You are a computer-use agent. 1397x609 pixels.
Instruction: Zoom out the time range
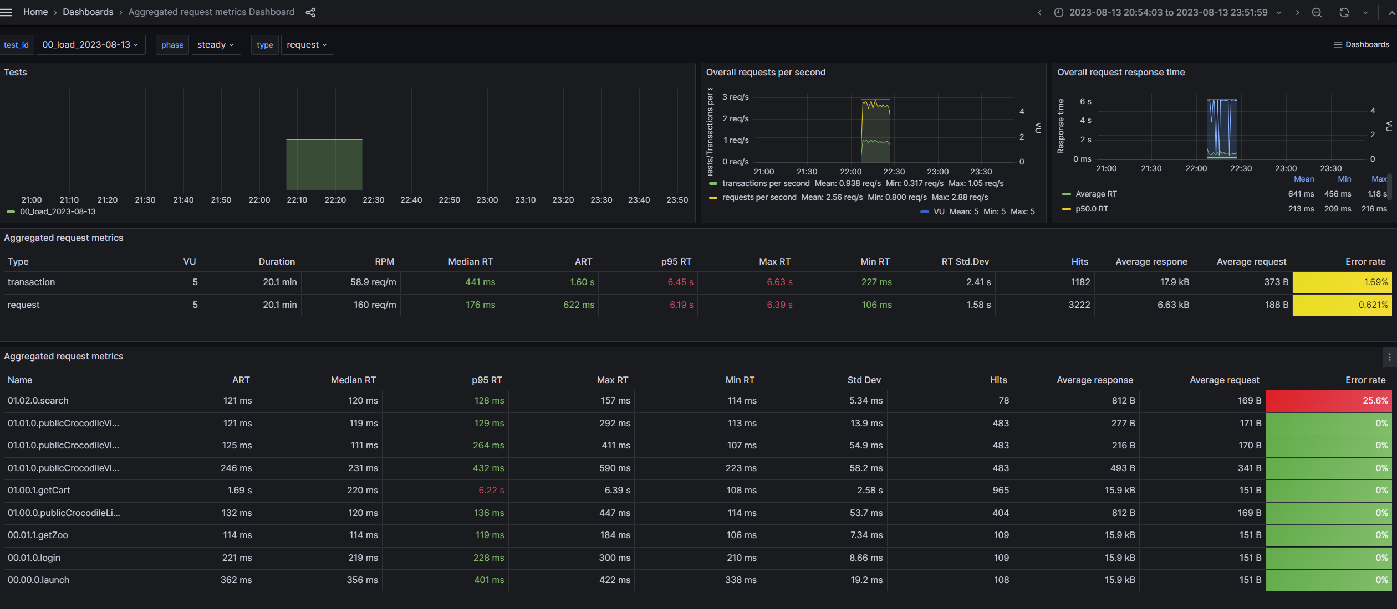coord(1317,12)
